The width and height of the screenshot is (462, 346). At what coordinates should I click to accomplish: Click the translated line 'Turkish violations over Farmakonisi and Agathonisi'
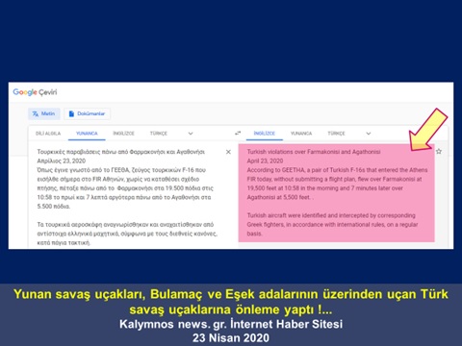tap(314, 152)
